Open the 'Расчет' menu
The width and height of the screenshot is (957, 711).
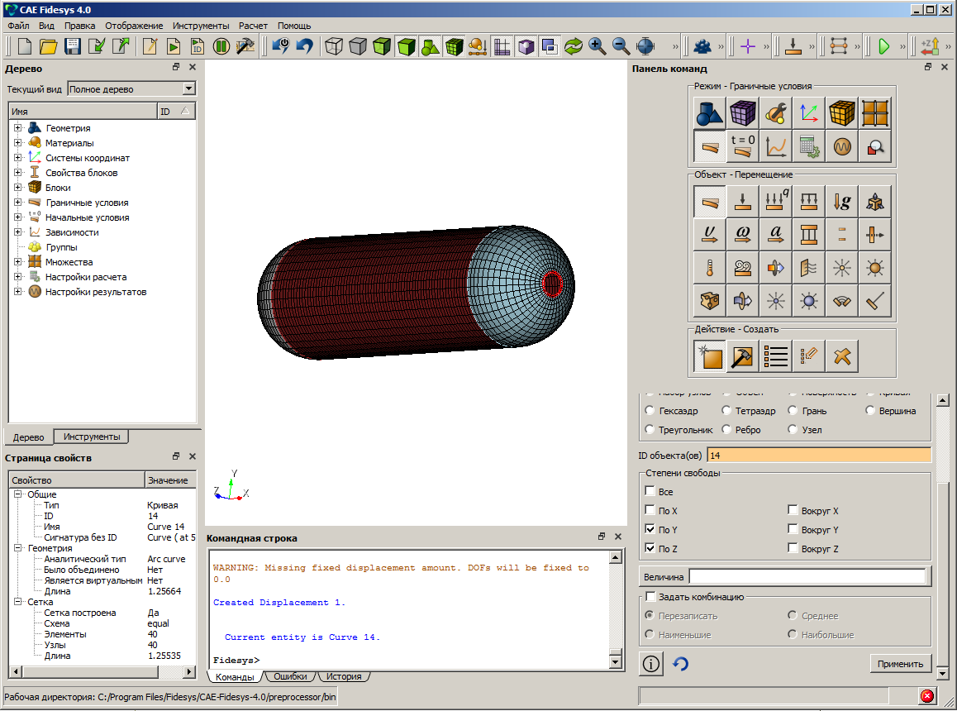[253, 26]
